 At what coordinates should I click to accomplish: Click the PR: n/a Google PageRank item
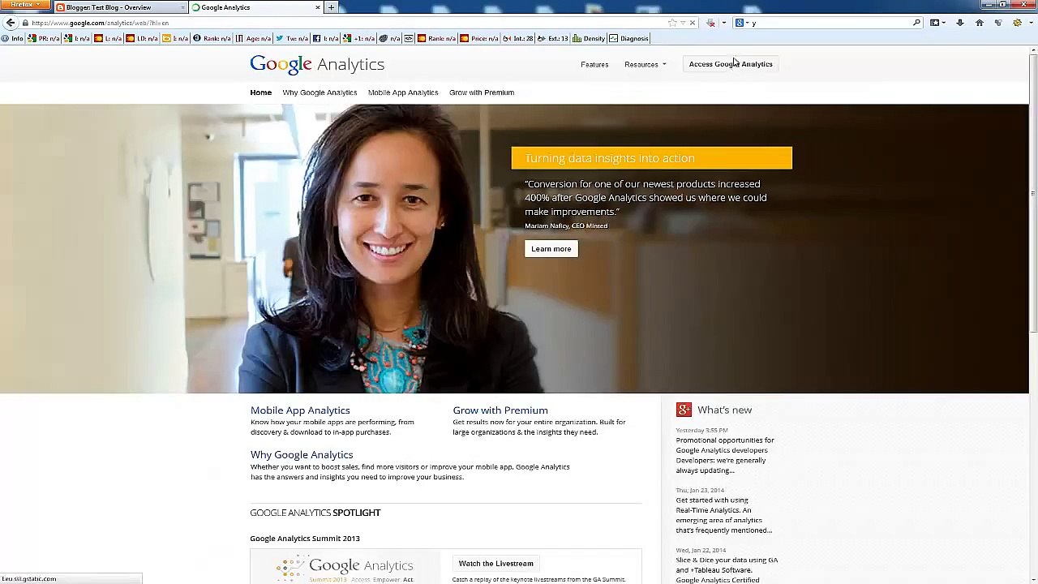[44, 38]
